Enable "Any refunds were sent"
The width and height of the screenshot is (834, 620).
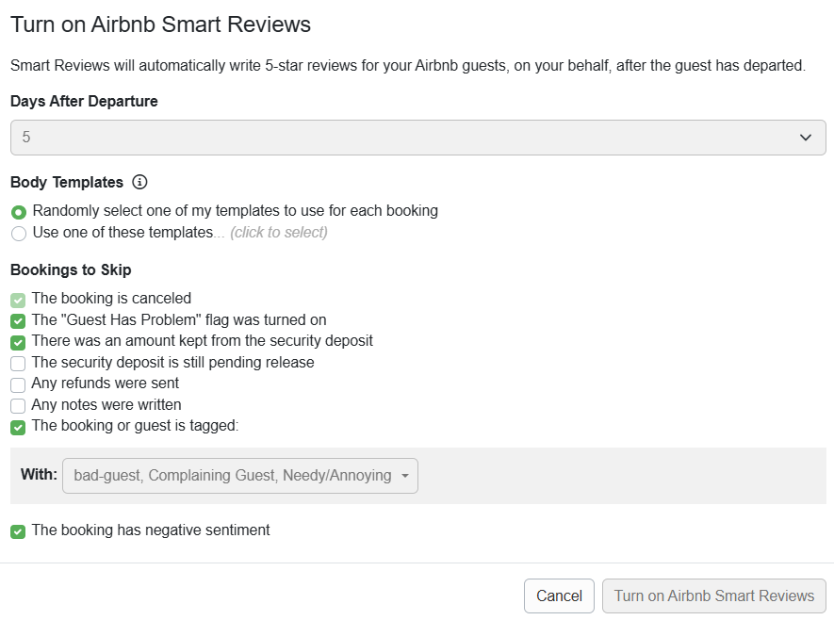coord(16,383)
